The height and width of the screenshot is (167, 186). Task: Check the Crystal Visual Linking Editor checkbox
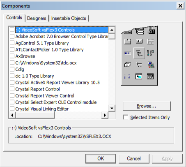point(12,109)
